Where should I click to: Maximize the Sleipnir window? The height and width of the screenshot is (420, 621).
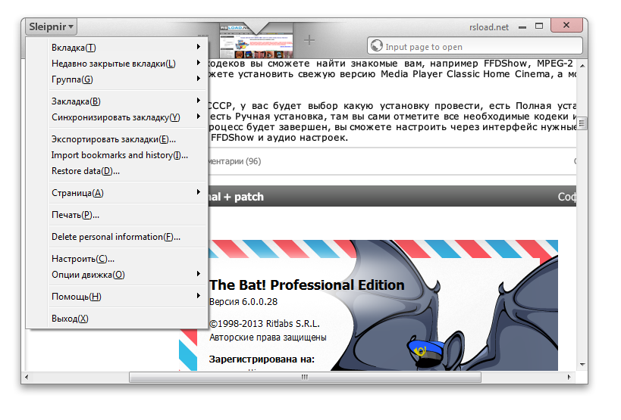click(x=539, y=26)
